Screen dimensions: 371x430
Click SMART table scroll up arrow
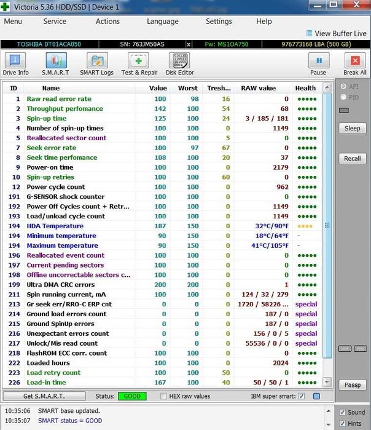pyautogui.click(x=327, y=88)
